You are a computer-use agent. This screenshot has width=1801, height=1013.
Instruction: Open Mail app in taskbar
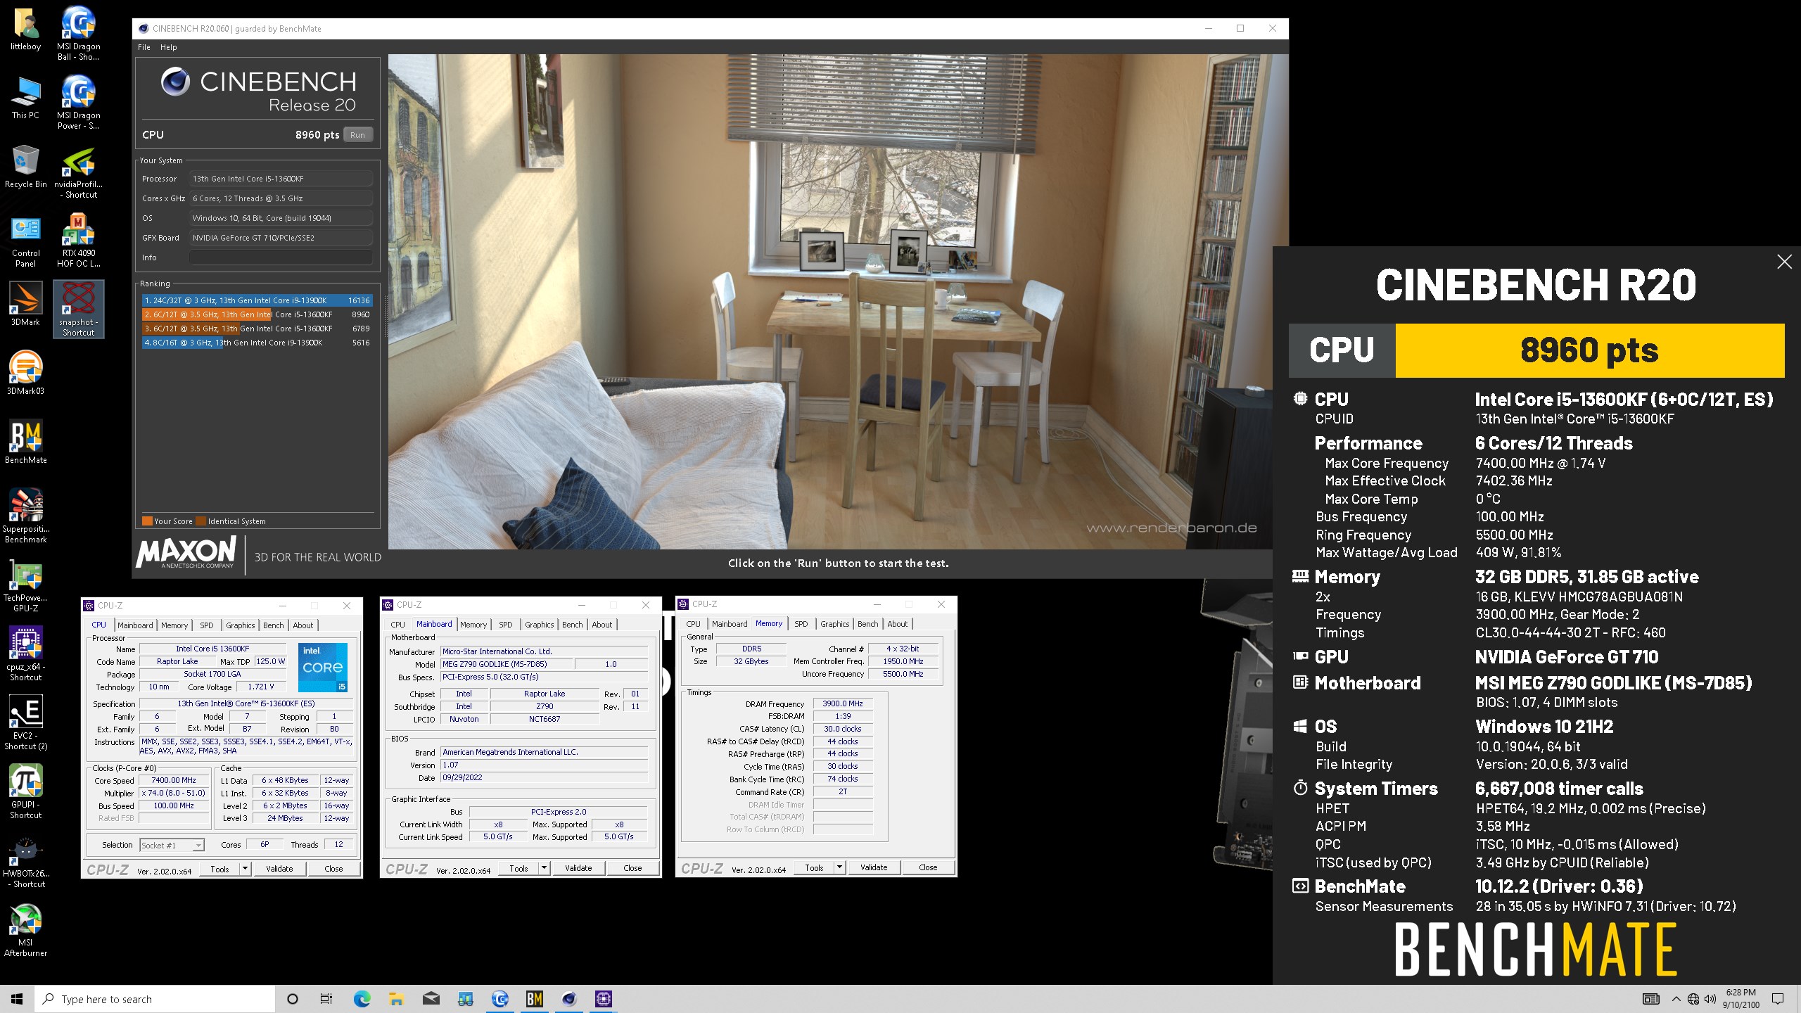[431, 998]
